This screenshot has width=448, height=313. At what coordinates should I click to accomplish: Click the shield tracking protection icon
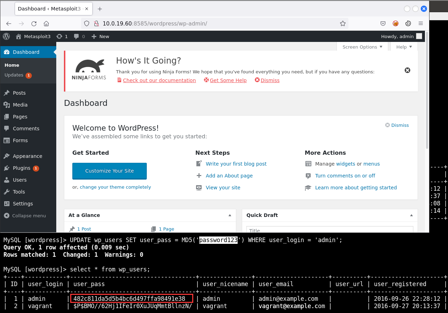click(87, 23)
